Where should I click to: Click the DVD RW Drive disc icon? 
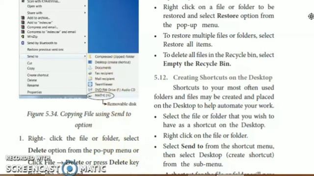(x=90, y=90)
